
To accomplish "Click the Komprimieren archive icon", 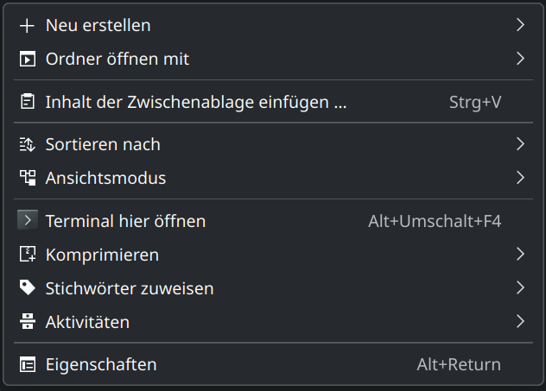I will [28, 255].
